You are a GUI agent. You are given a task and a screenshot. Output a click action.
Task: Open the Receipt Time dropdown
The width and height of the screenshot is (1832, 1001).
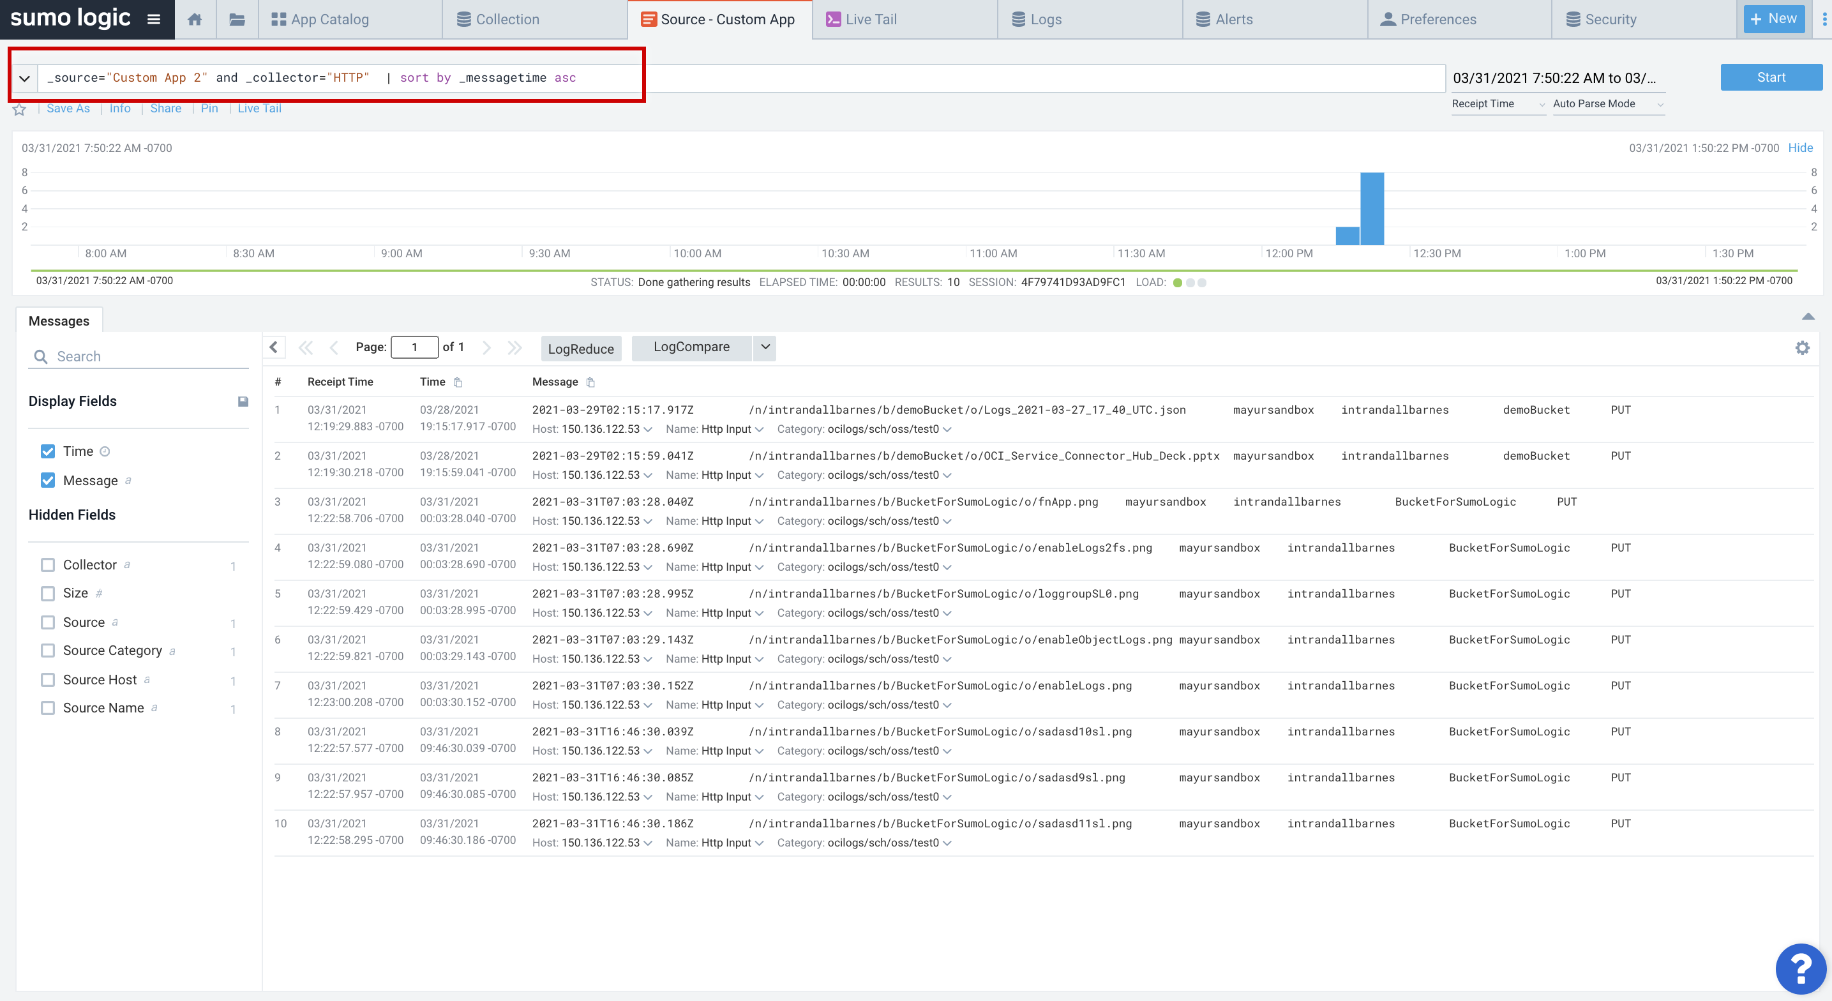point(1497,104)
